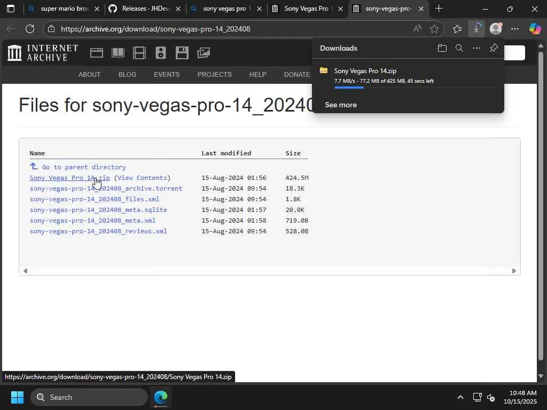Open the Internet Archive Video film icon

139,53
